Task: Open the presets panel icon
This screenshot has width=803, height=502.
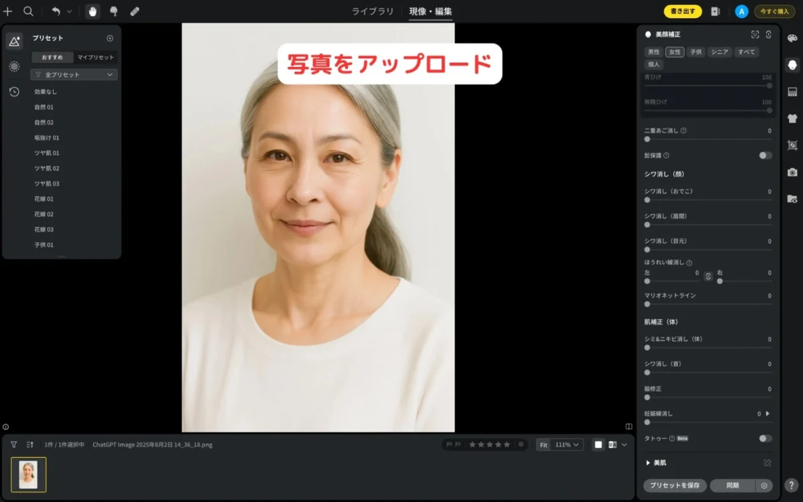Action: (x=14, y=41)
